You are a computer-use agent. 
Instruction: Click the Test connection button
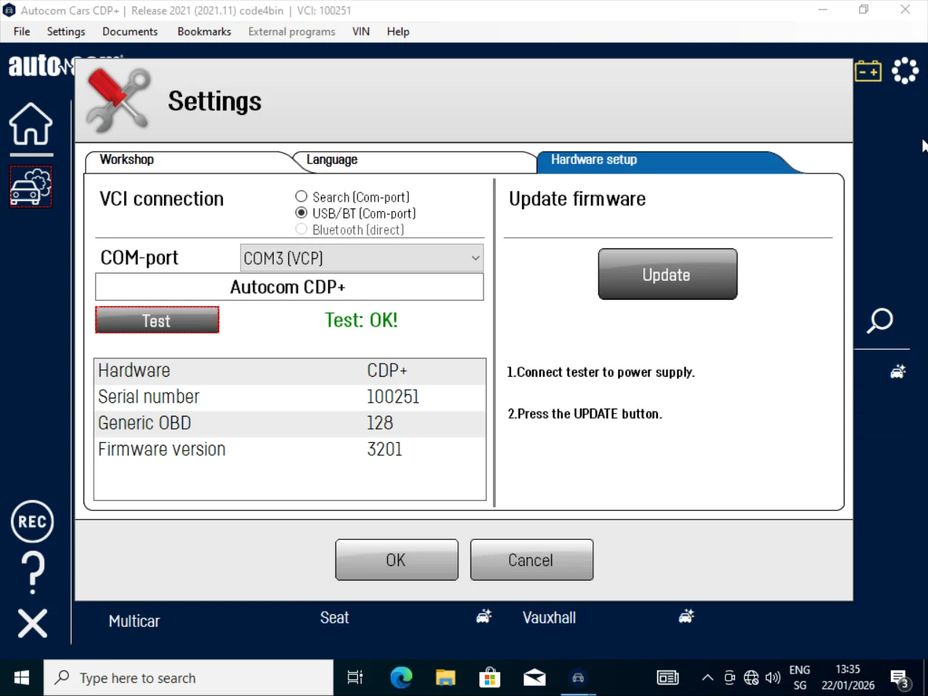point(157,320)
